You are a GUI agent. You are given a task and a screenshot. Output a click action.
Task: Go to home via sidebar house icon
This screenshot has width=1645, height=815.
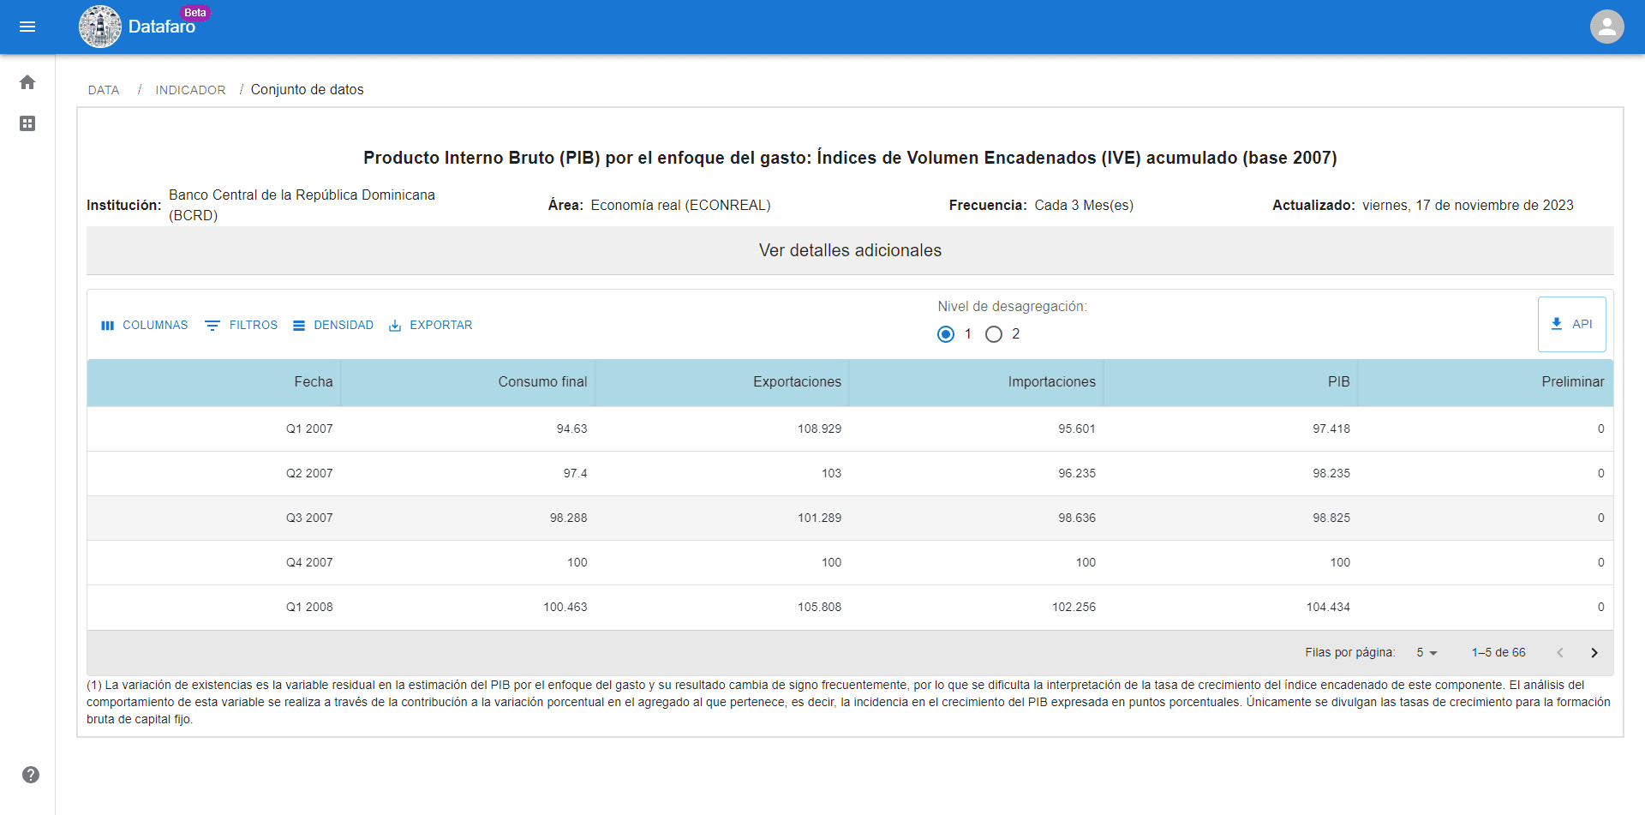27,82
